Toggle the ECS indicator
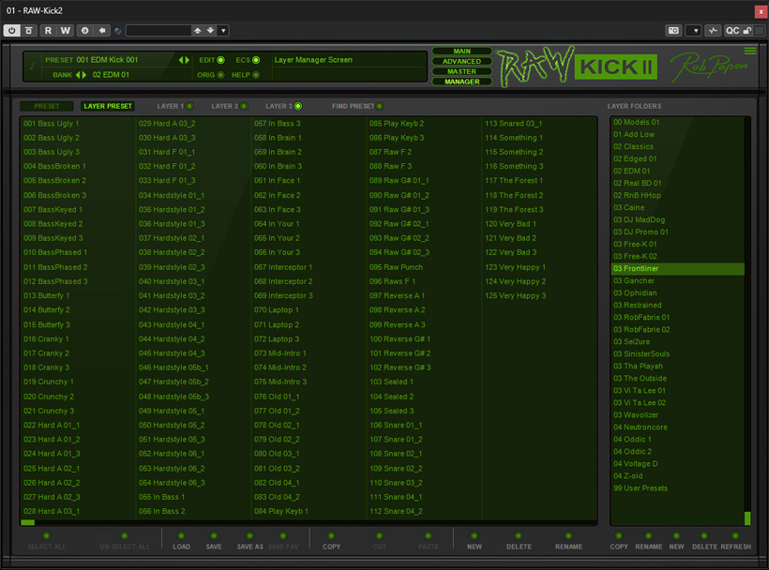 click(x=256, y=60)
